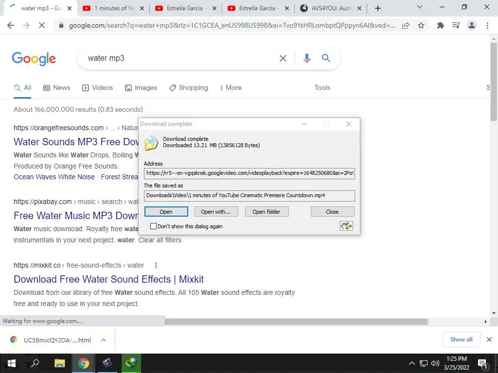Click the Chrome address bar URL
This screenshot has height=373, width=498.
click(x=232, y=25)
